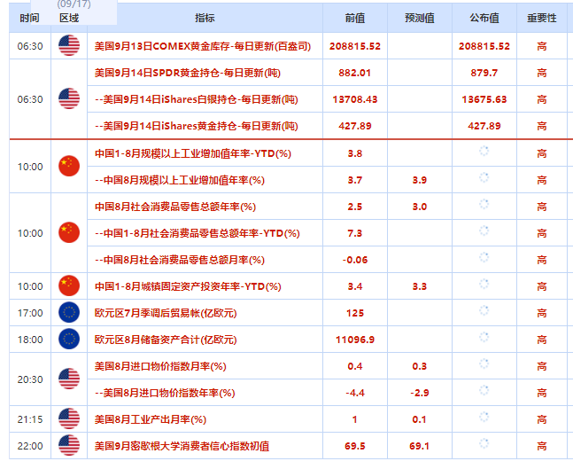Click previous value 11096.9 for Eurozone reserves
The height and width of the screenshot is (469, 573).
click(x=355, y=340)
